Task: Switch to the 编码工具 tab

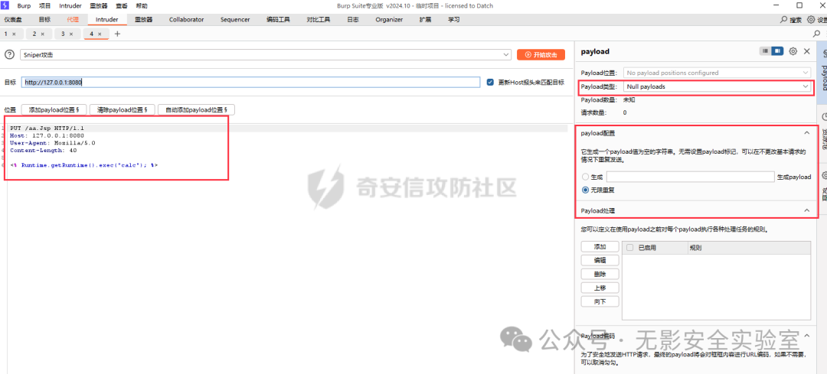Action: [278, 19]
